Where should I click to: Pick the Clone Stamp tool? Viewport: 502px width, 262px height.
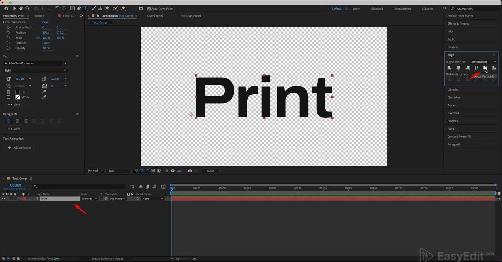point(100,8)
